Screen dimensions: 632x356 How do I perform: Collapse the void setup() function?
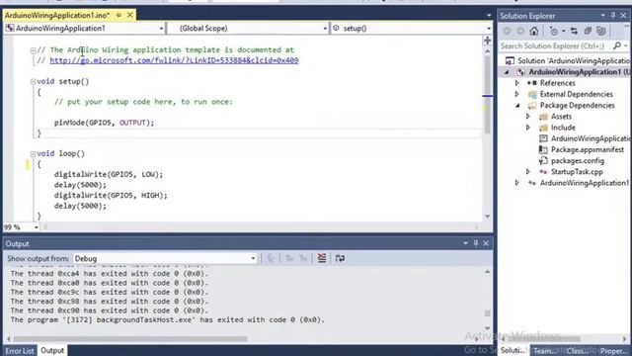[x=33, y=81]
